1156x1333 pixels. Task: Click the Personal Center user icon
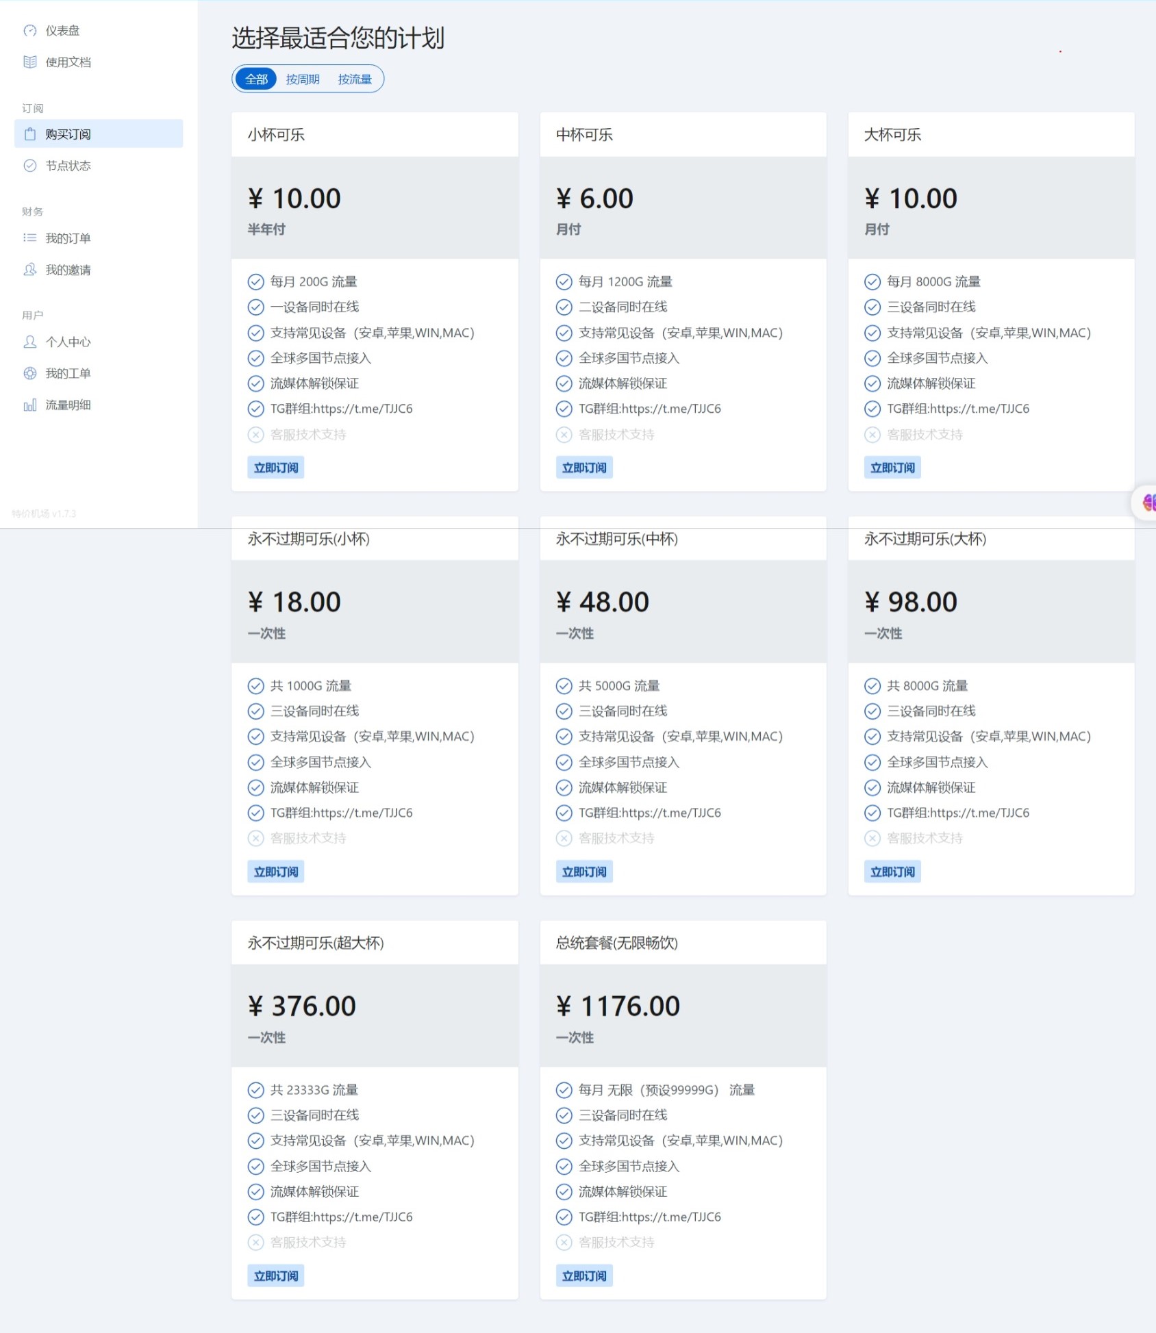pyautogui.click(x=30, y=342)
